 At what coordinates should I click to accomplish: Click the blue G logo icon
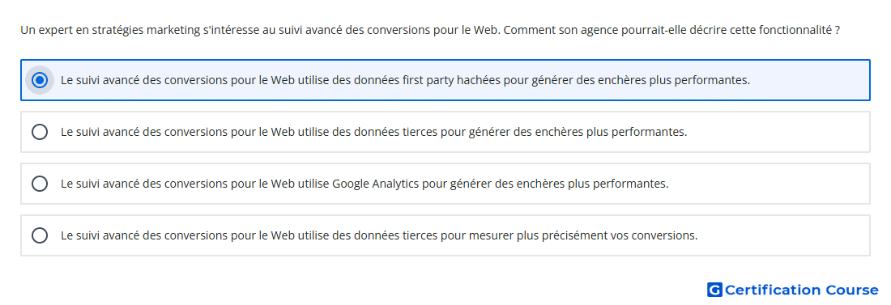(714, 290)
